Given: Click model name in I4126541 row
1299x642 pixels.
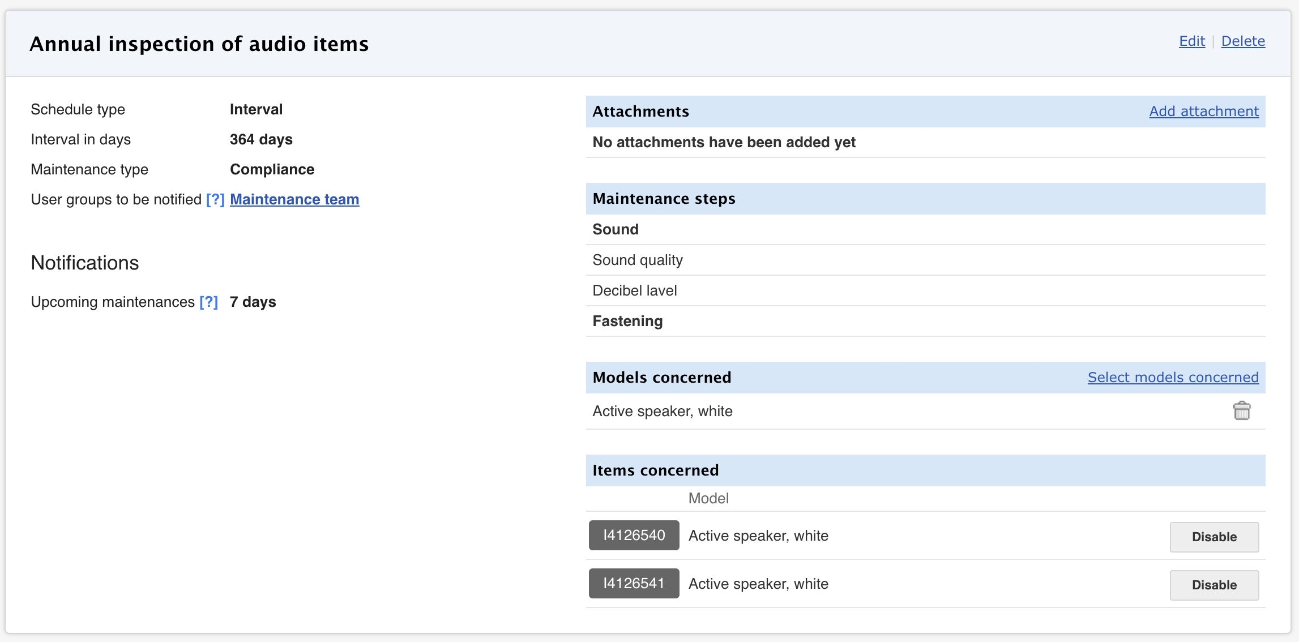Looking at the screenshot, I should (758, 584).
